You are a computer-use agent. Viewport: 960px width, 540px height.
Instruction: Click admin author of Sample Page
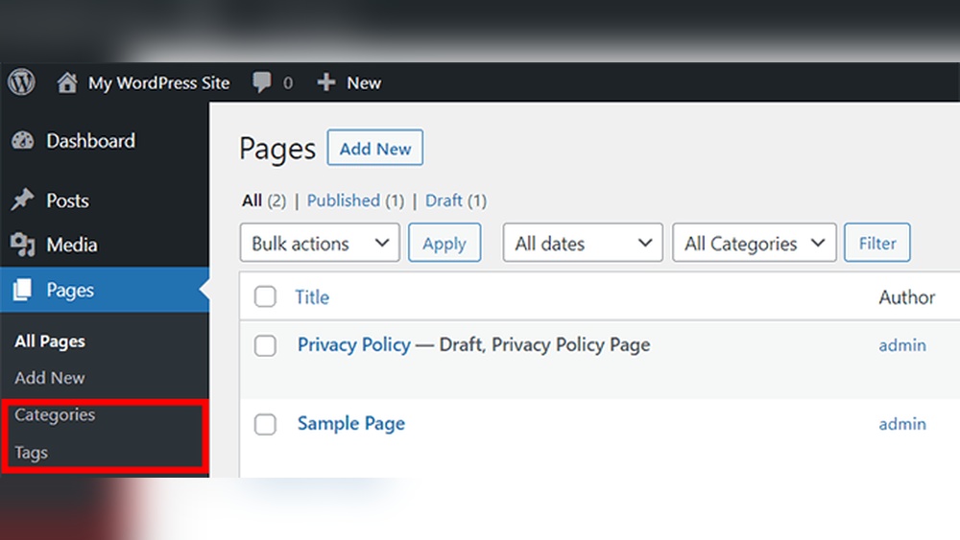(x=902, y=424)
